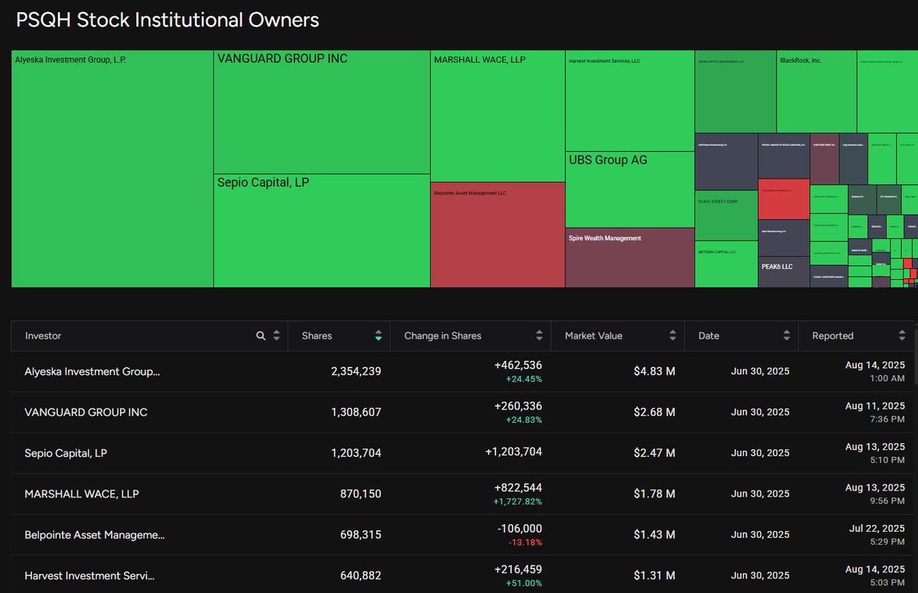Select the METEORA CAPITAL, LLC treemap tile

point(726,264)
